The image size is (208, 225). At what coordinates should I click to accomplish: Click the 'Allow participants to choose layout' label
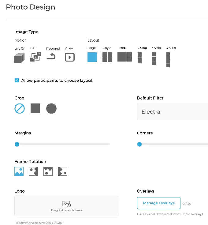point(57,81)
